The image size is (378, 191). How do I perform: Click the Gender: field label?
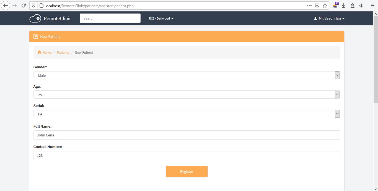coord(40,67)
